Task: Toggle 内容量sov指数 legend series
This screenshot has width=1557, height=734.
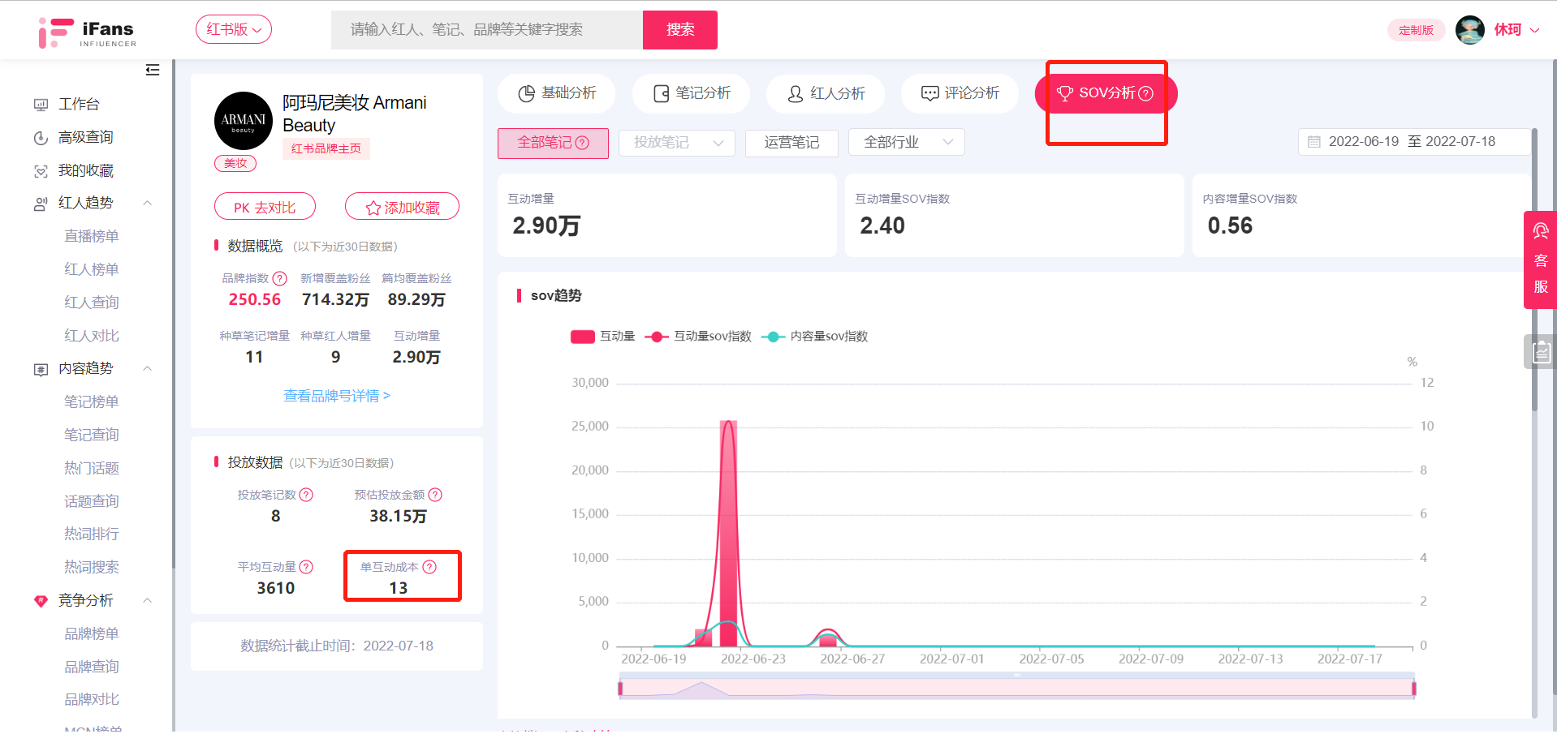Action: pos(814,337)
